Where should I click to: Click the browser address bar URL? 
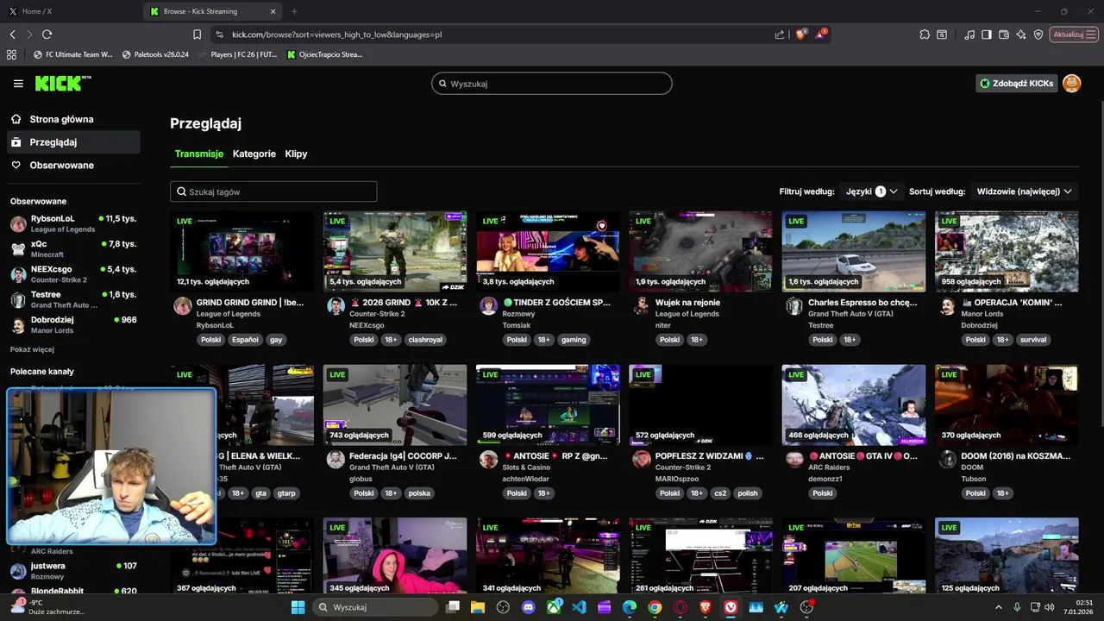(336, 34)
